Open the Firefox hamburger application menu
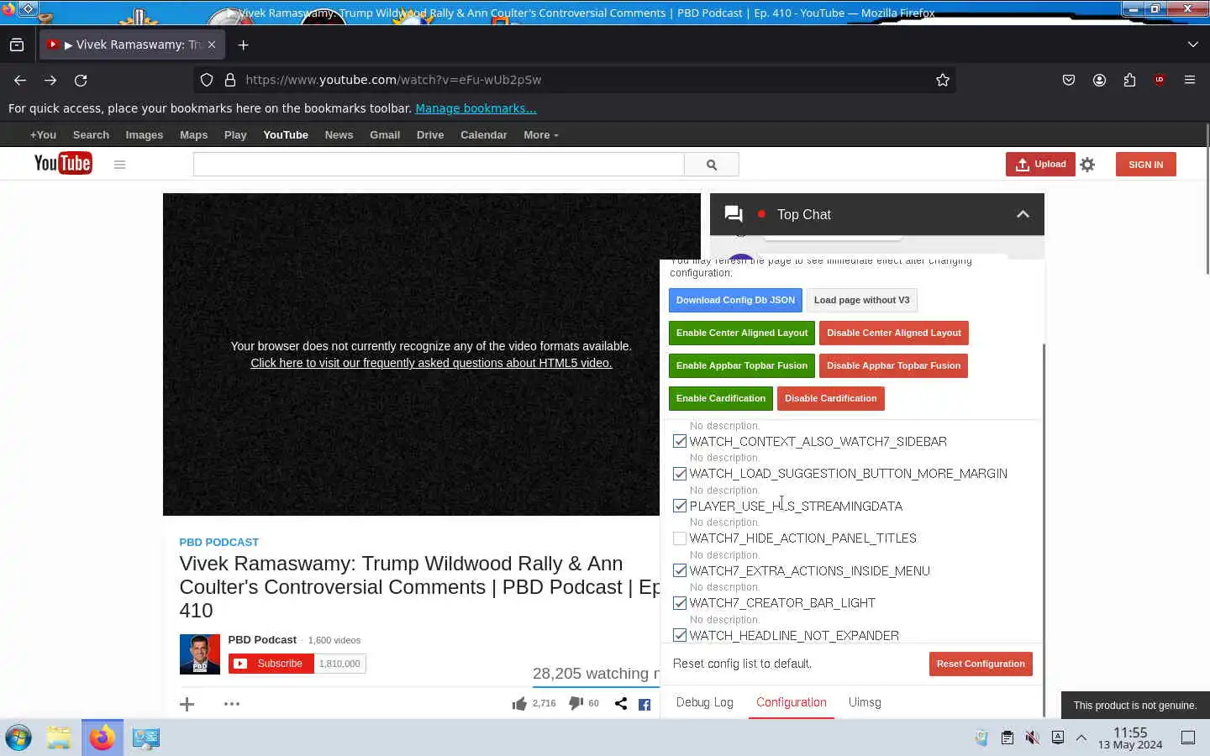1210x756 pixels. pyautogui.click(x=1190, y=80)
